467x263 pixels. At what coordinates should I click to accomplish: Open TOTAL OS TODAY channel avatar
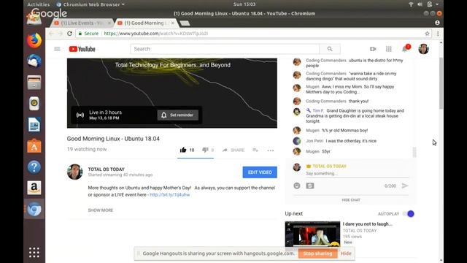(74, 172)
